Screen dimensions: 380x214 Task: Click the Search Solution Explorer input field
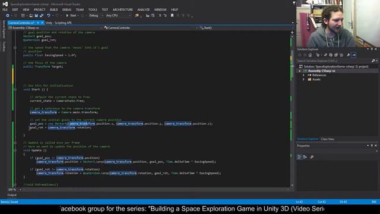point(334,61)
